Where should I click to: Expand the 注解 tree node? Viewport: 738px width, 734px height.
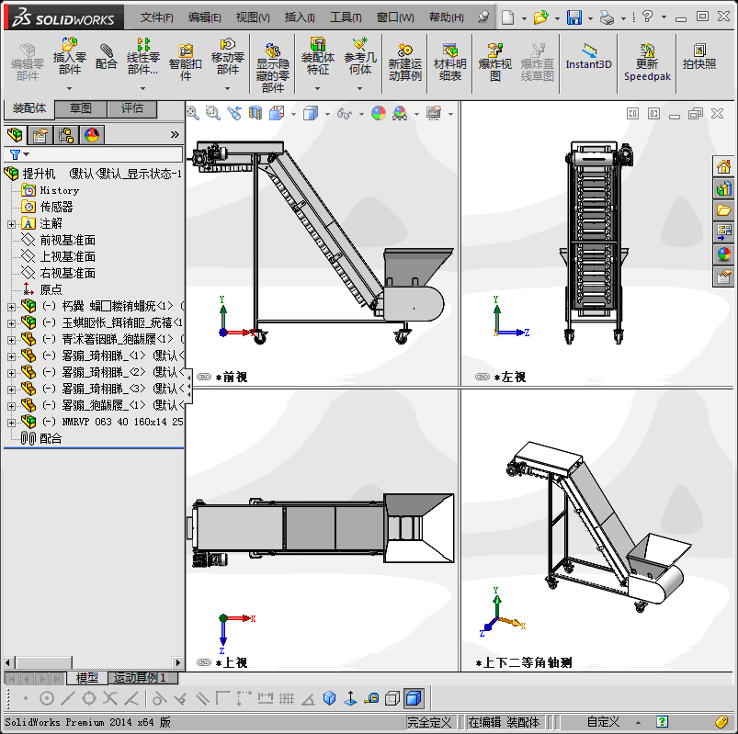tap(11, 224)
